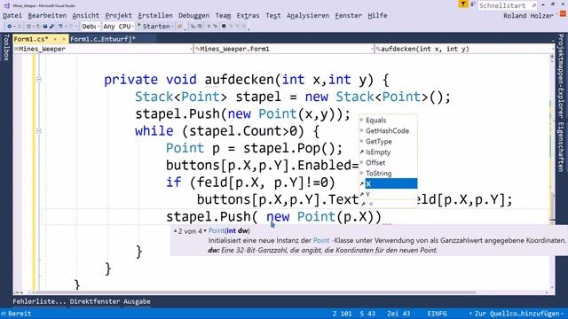Click the orange account avatar icon
The image size is (568, 319).
(563, 14)
